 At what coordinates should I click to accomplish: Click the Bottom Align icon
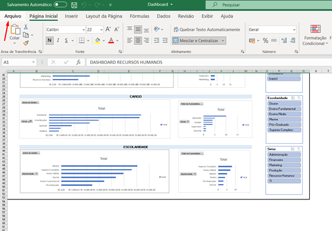coord(146,30)
